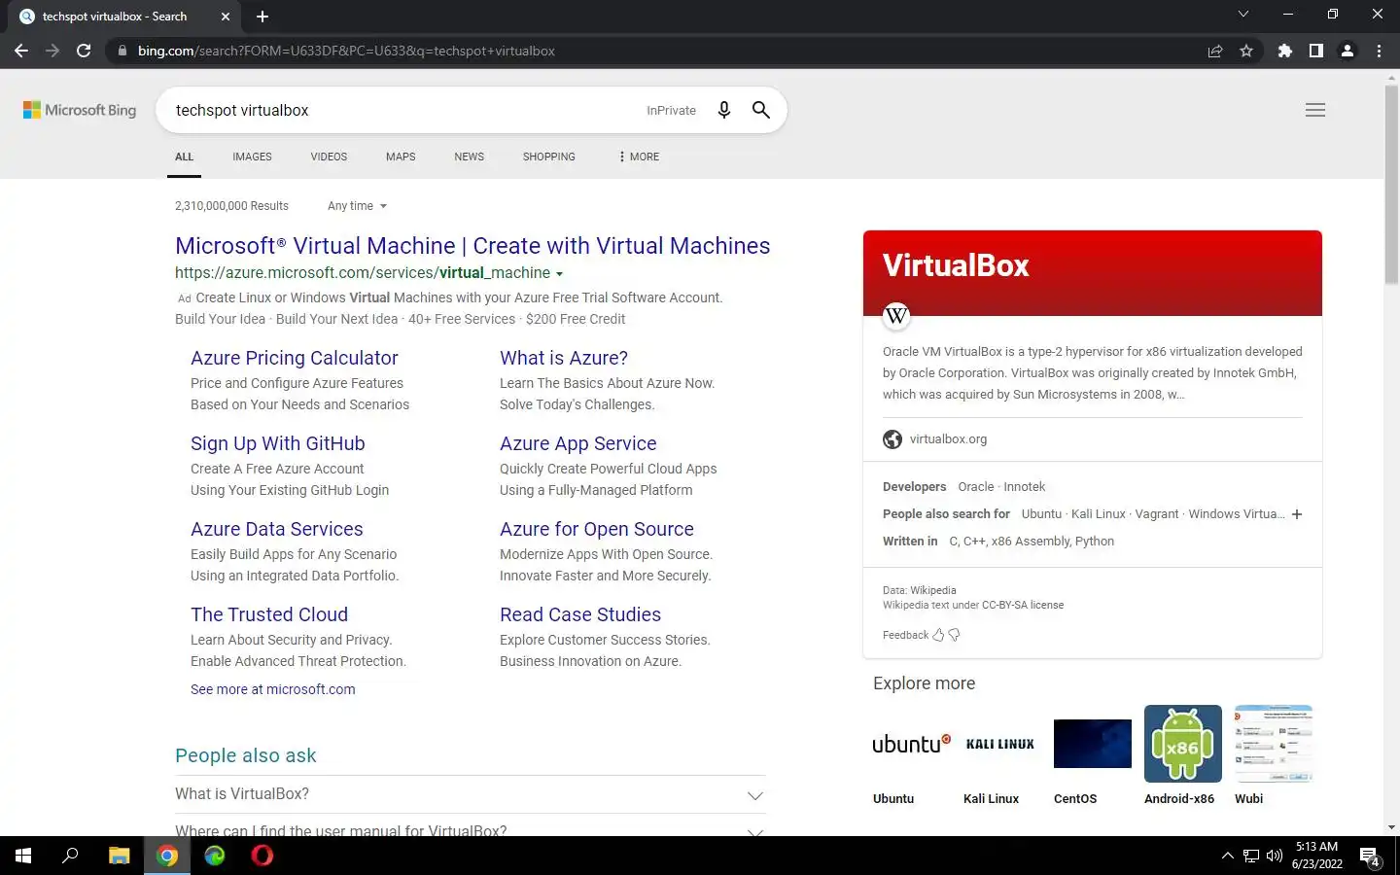
Task: Show hidden system tray icons
Action: tap(1227, 857)
